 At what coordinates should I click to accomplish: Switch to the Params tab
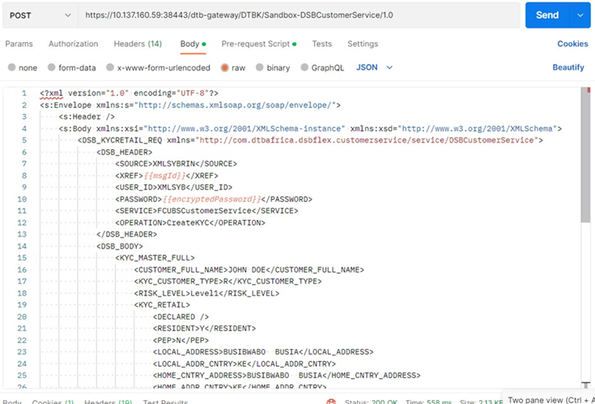[x=20, y=44]
